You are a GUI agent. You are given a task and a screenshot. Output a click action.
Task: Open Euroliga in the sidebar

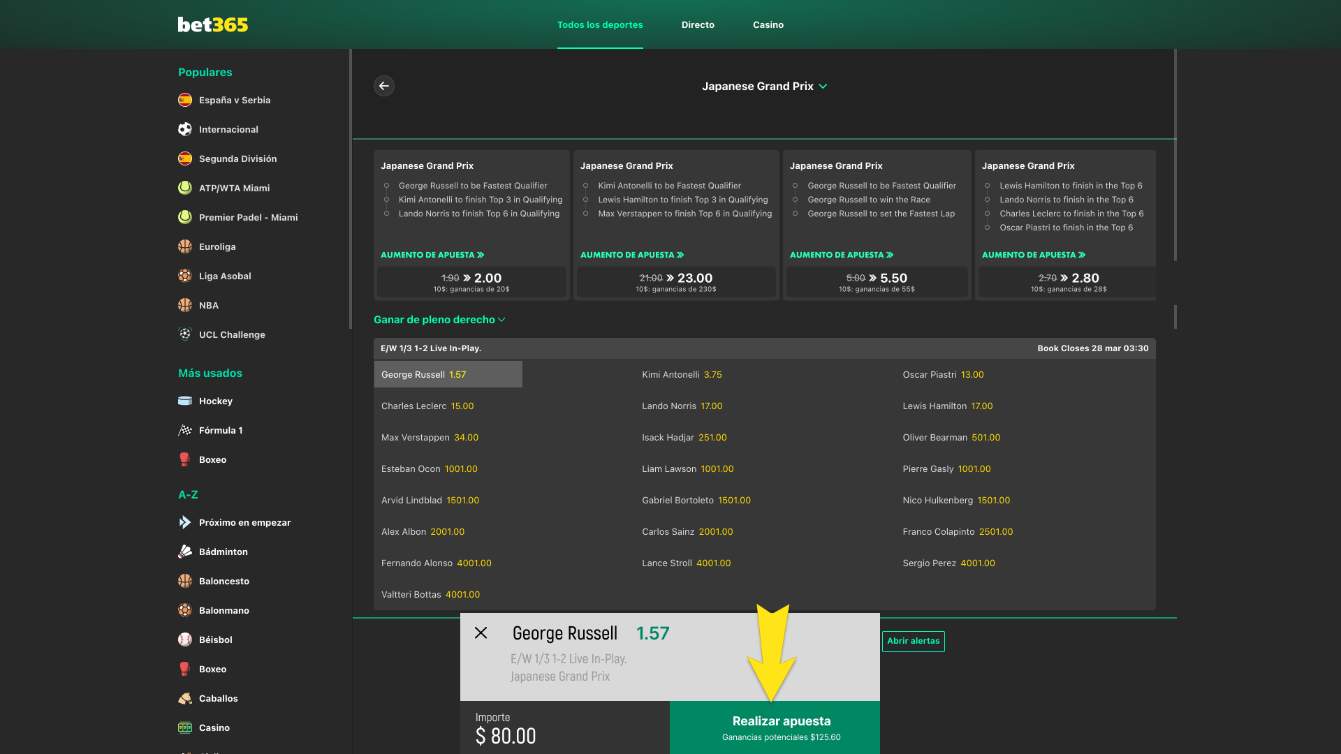pos(217,246)
